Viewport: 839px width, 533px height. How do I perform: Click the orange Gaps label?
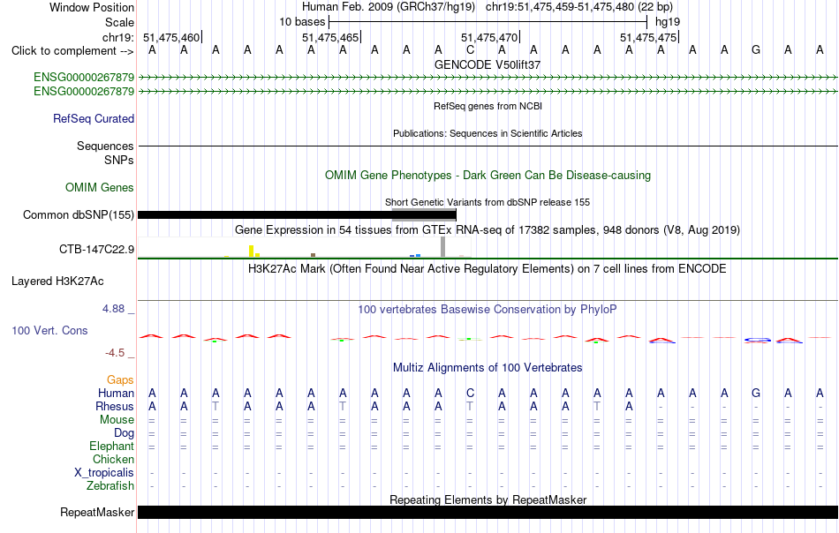click(120, 379)
